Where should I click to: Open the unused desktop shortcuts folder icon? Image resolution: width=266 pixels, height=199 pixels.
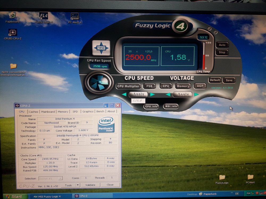click(13, 66)
